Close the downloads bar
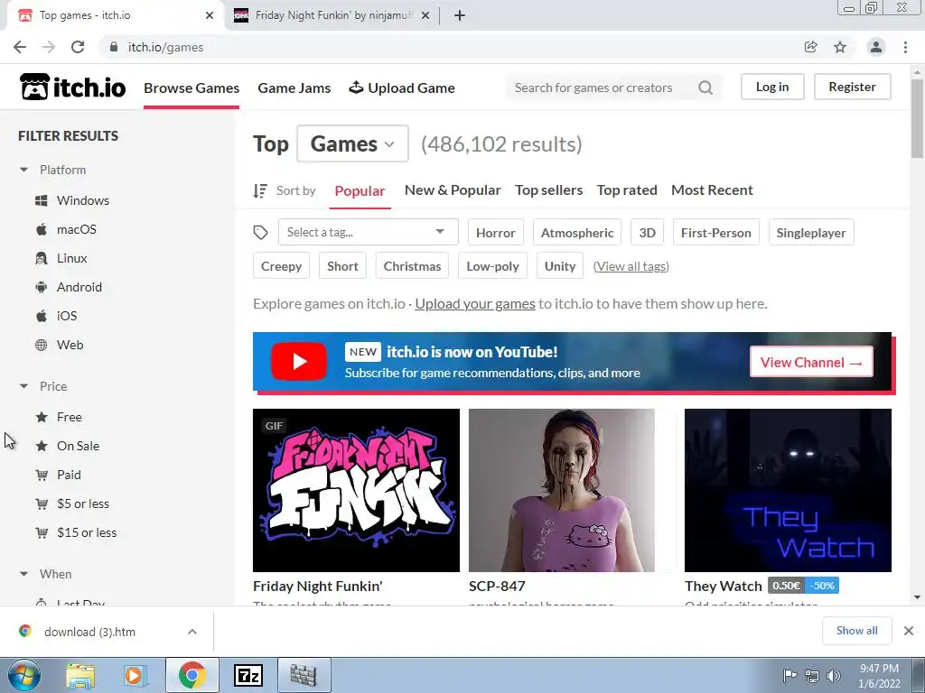Image resolution: width=925 pixels, height=693 pixels. point(909,631)
